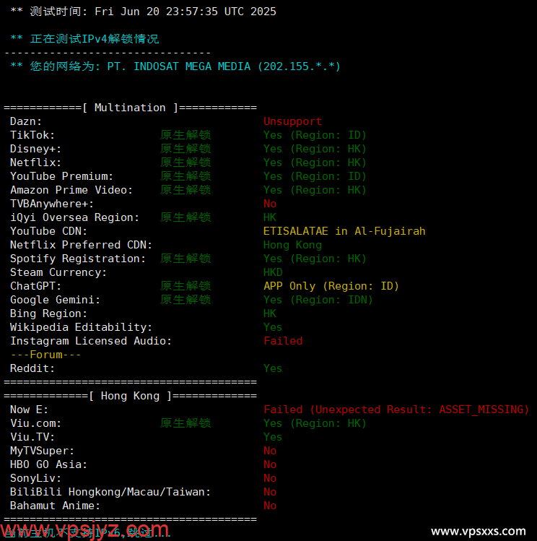Image resolution: width=537 pixels, height=541 pixels.
Task: Select 'Netflix Preferred CDN:' label
Action: click(x=81, y=245)
